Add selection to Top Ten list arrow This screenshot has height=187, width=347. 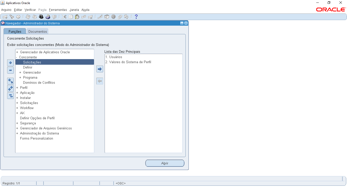tap(100, 69)
